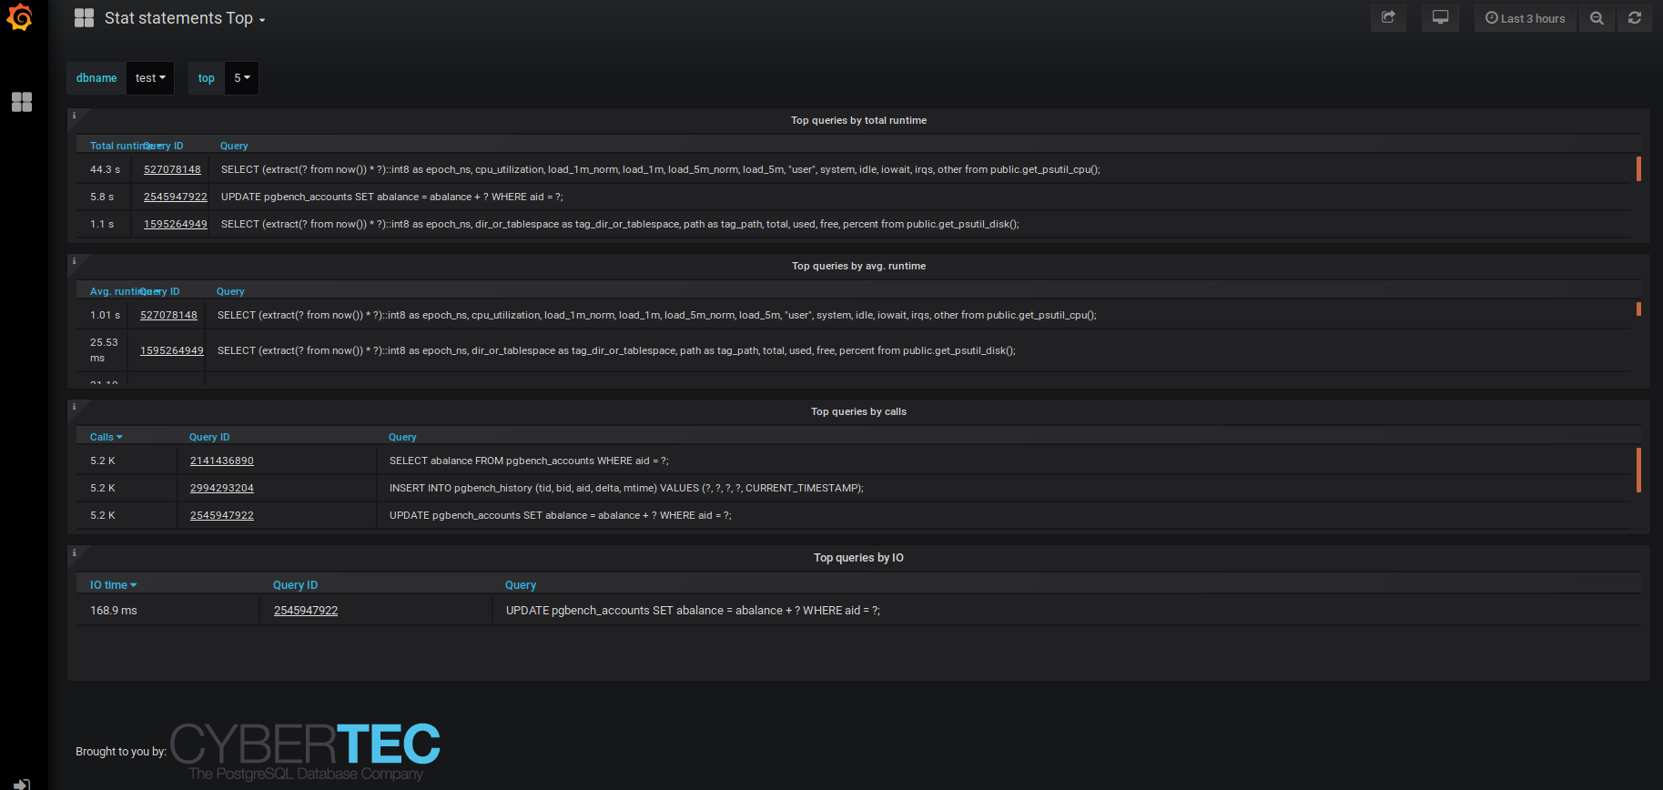The width and height of the screenshot is (1663, 790).
Task: Click the Grafana logo icon
Action: coord(19,17)
